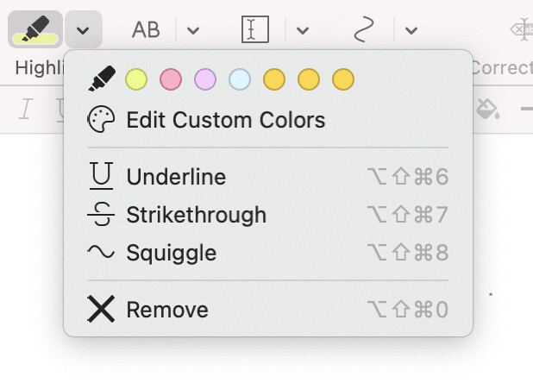This screenshot has width=533, height=383.
Task: Open the dropdown next to the freehand tool
Action: coord(411,30)
